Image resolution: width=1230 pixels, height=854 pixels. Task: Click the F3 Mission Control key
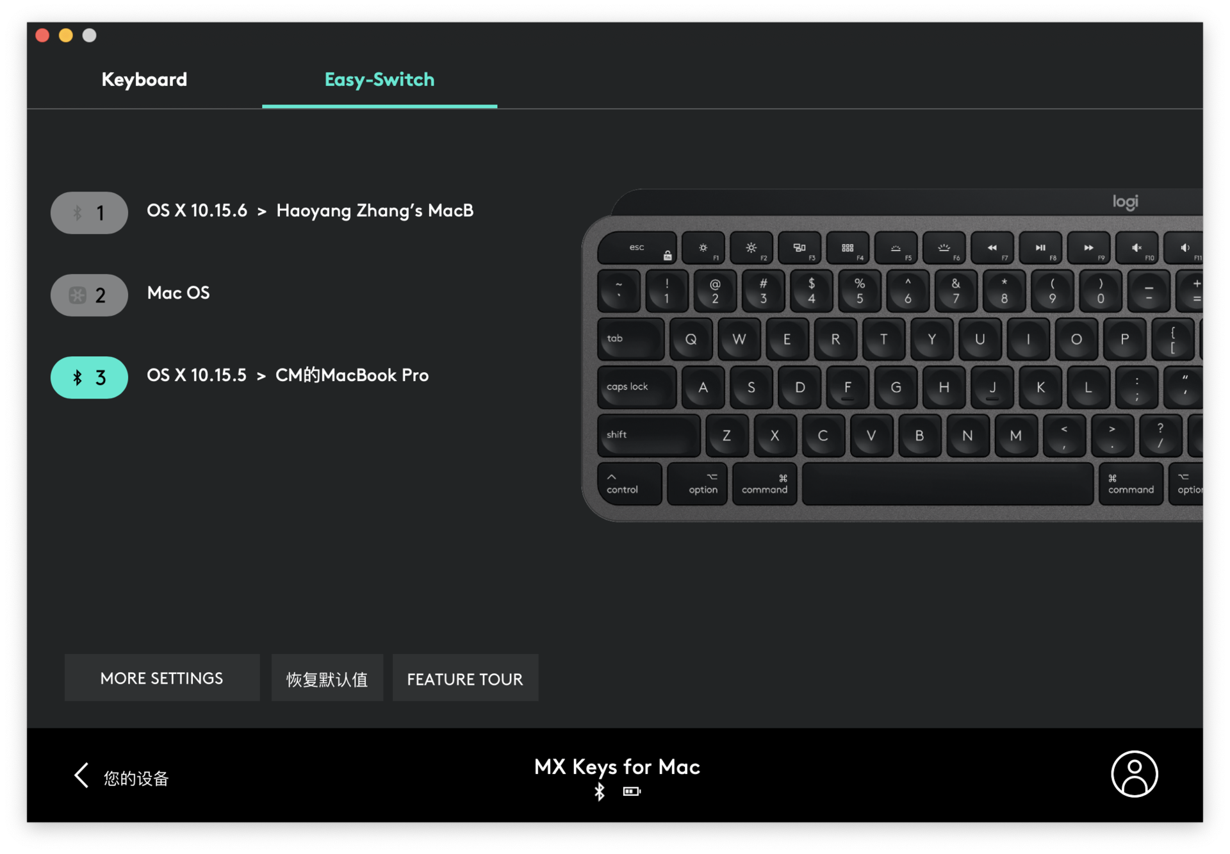799,247
